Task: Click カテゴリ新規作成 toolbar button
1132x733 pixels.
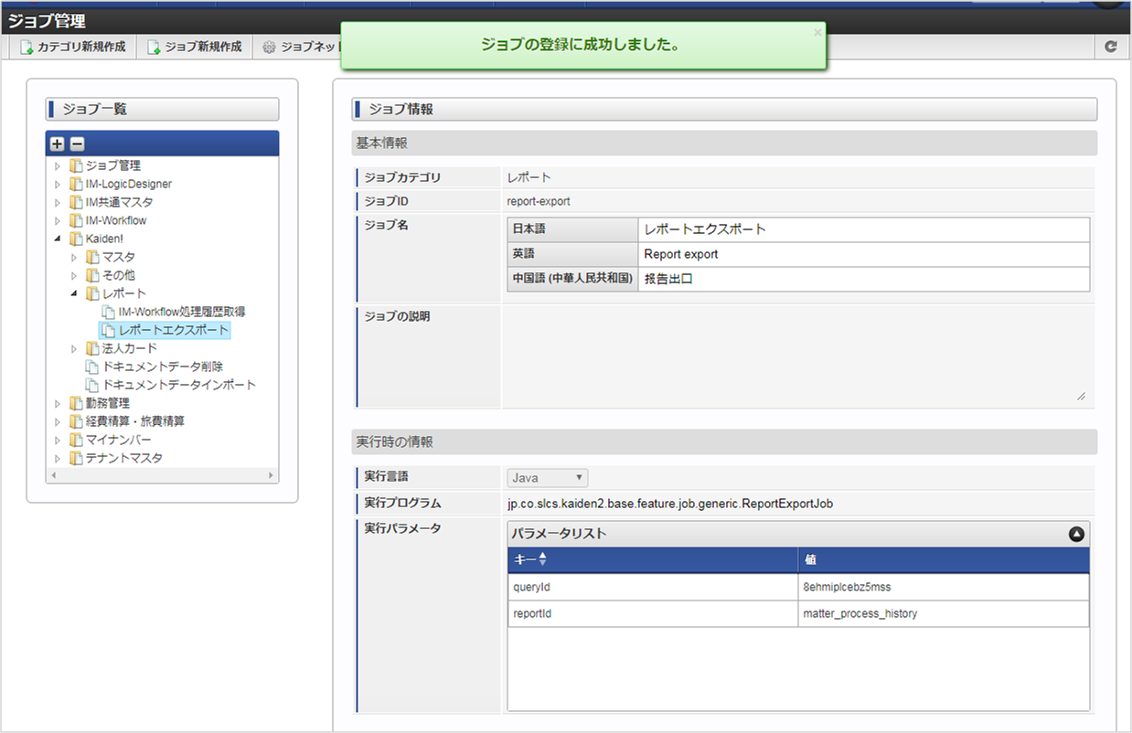Action: [x=72, y=47]
